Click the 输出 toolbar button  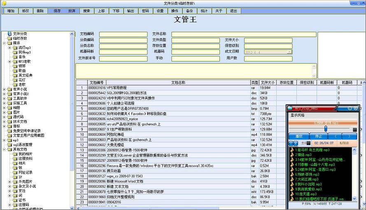131,11
